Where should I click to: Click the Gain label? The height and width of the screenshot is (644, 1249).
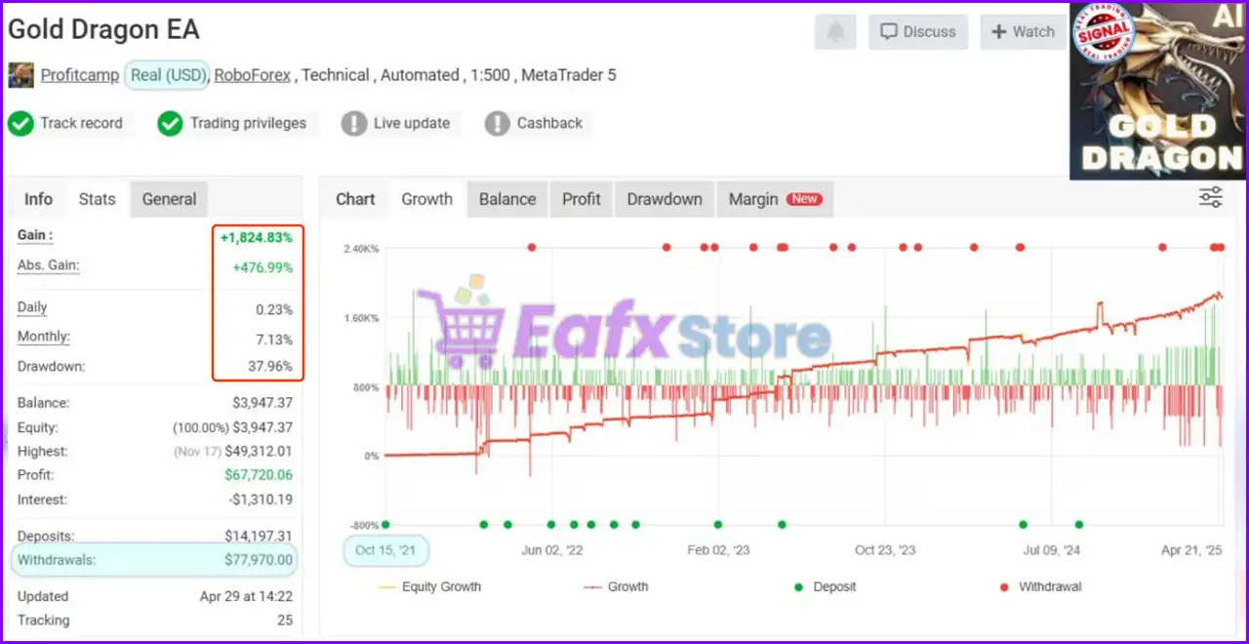(x=35, y=236)
